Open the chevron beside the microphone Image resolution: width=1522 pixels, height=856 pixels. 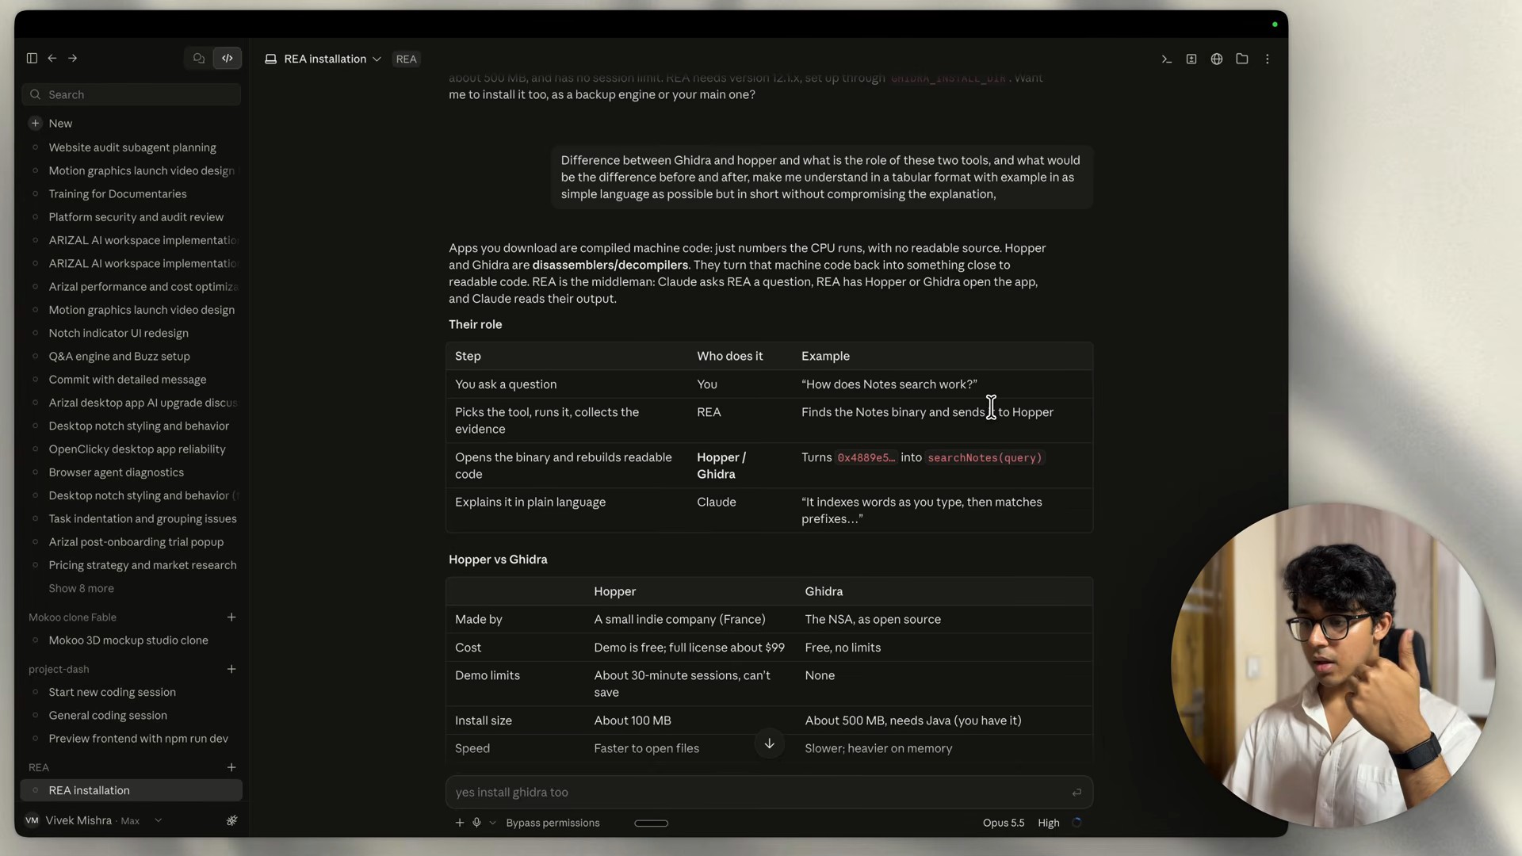[x=492, y=823]
